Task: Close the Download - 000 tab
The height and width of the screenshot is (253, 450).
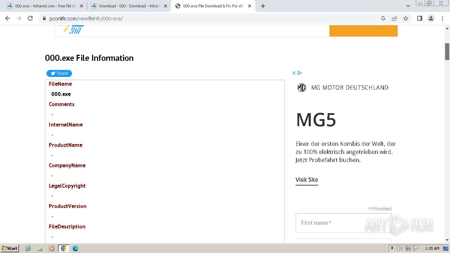Action: tap(166, 6)
